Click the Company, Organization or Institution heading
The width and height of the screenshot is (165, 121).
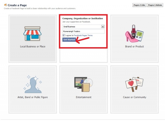coord(82,18)
